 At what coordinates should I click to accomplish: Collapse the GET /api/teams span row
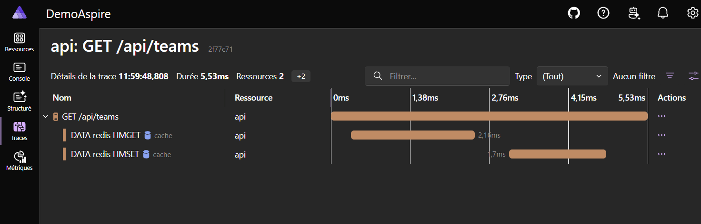[46, 116]
